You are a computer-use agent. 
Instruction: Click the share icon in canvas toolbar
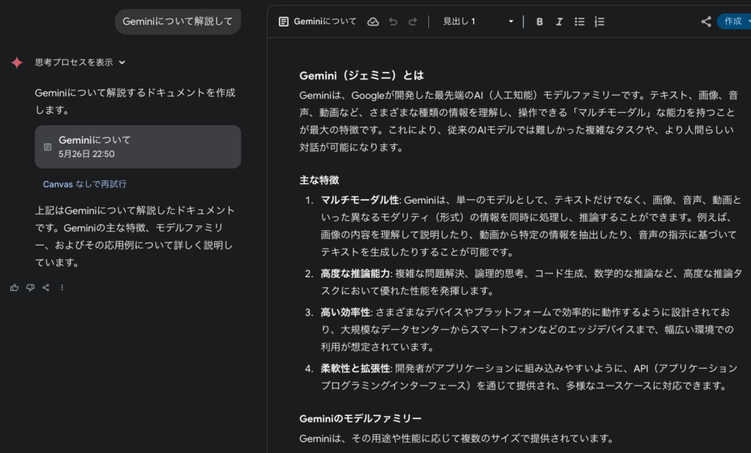pos(706,21)
